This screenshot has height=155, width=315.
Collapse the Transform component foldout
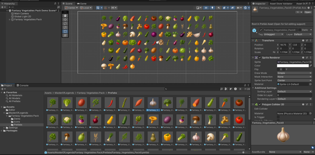click(x=253, y=40)
